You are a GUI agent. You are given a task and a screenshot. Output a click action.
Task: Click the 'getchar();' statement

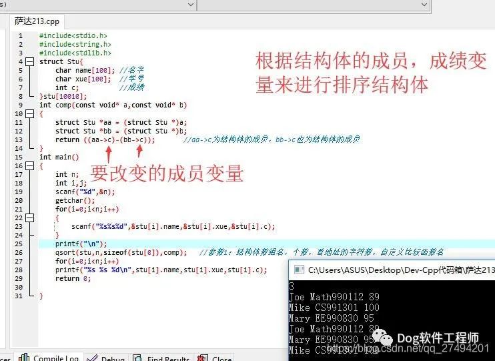75,201
